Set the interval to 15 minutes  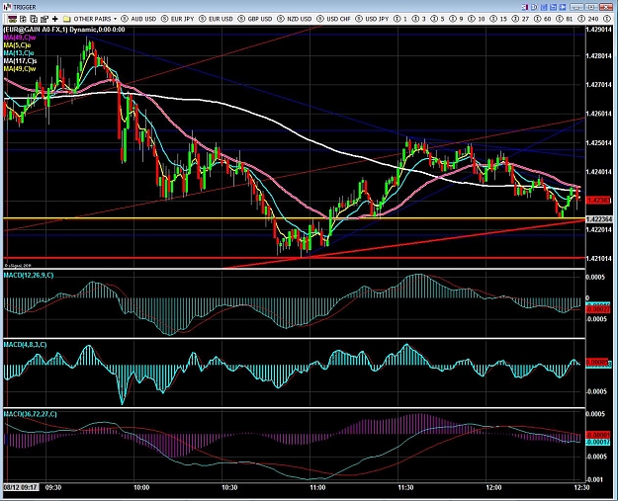(498, 19)
